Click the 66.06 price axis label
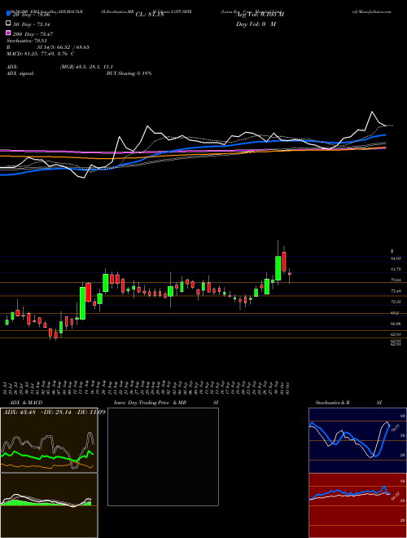Screen dimensions: 407x538 396,324
